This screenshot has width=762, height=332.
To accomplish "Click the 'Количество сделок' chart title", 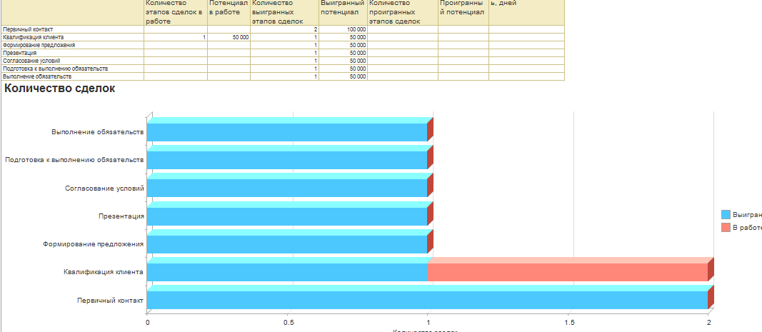I will (60, 89).
